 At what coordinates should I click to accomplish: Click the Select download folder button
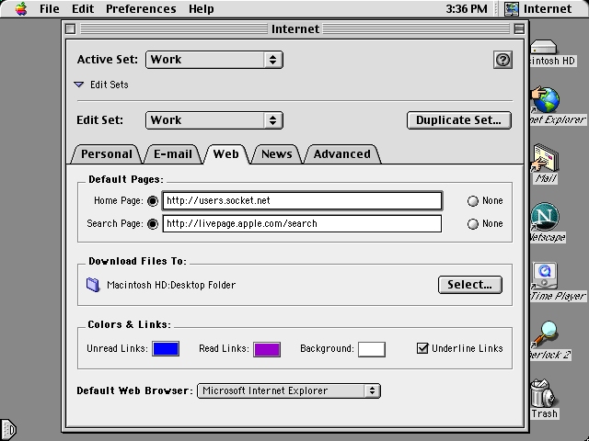470,285
